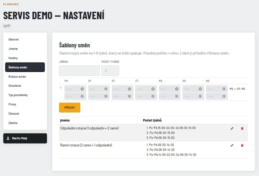The image size is (259, 176).
Task: Open the clock picker for NE start time
Action: tap(224, 89)
